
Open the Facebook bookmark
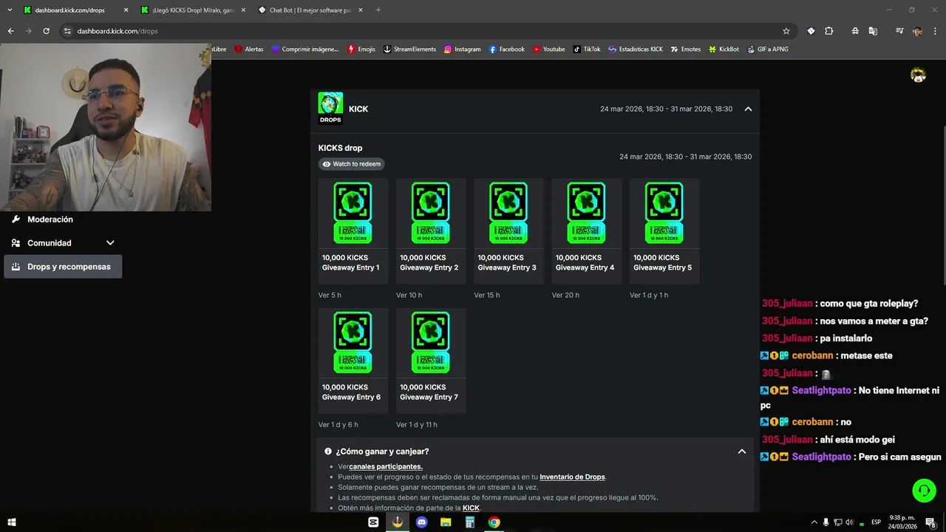tap(506, 50)
